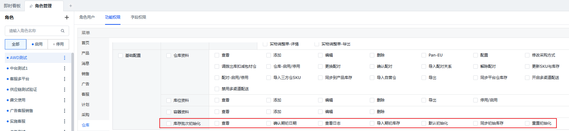The width and height of the screenshot is (569, 131).
Task: Click pin icon on 角色管理 tab
Action: [31, 6]
